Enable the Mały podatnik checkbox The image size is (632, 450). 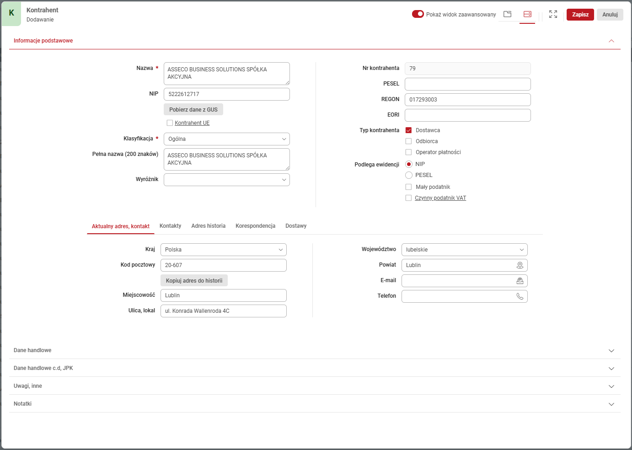click(x=408, y=187)
